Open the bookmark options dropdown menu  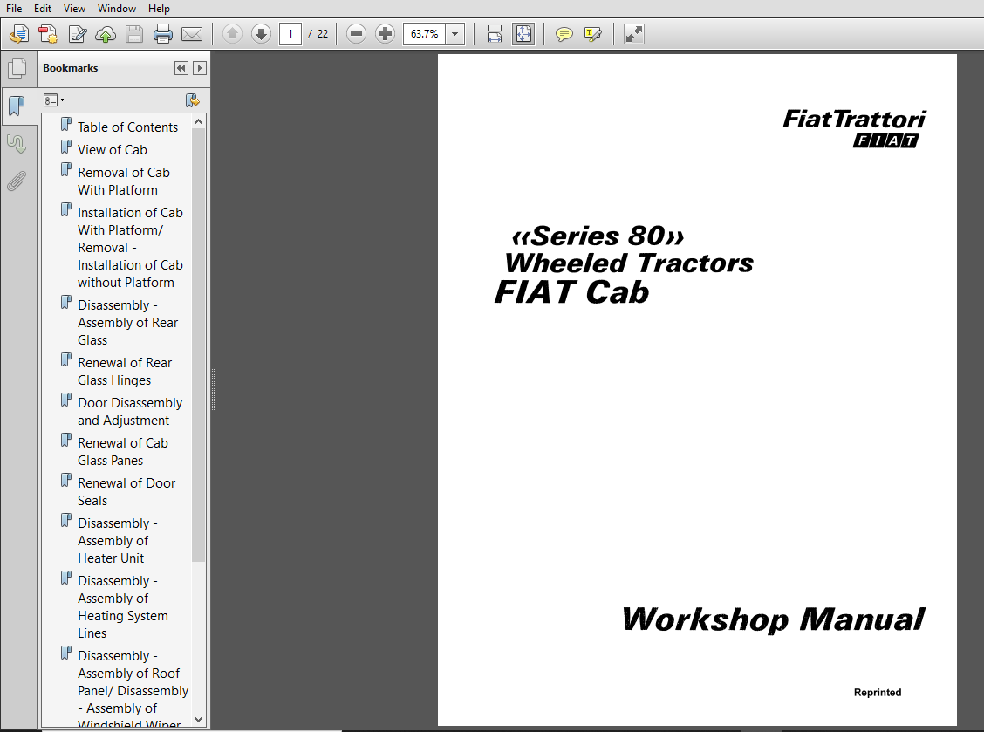click(54, 99)
